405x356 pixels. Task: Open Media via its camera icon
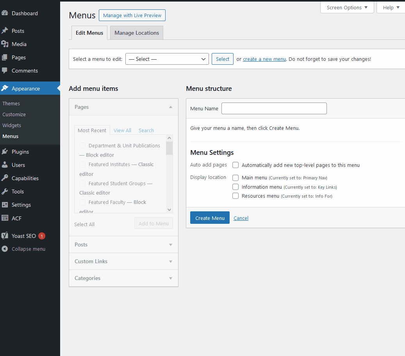(5, 44)
